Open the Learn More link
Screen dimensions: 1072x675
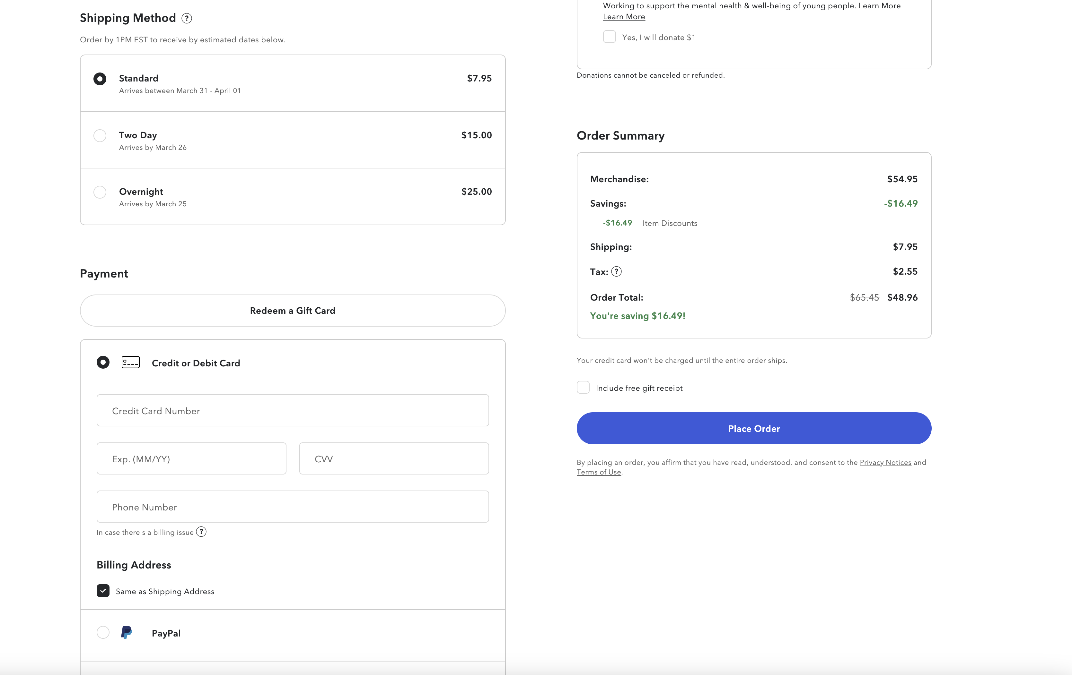coord(623,16)
